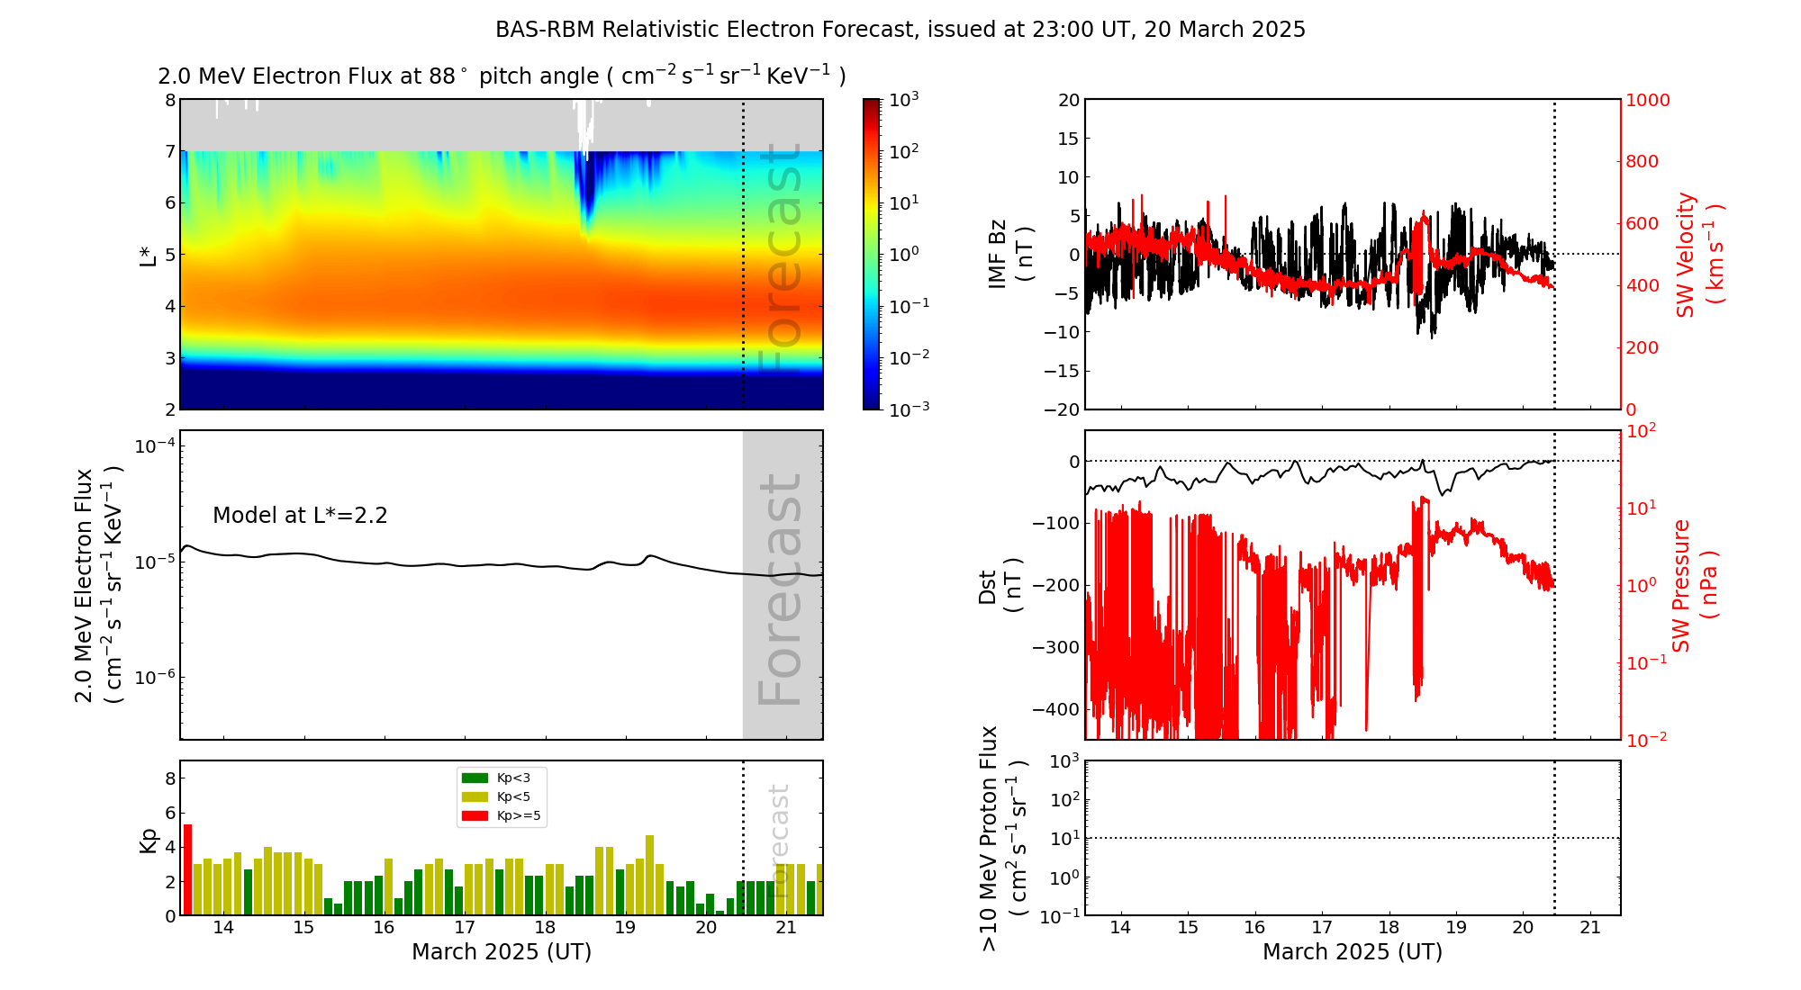Click the red Kp>=5 legend swatch
The height and width of the screenshot is (990, 1801).
(474, 815)
